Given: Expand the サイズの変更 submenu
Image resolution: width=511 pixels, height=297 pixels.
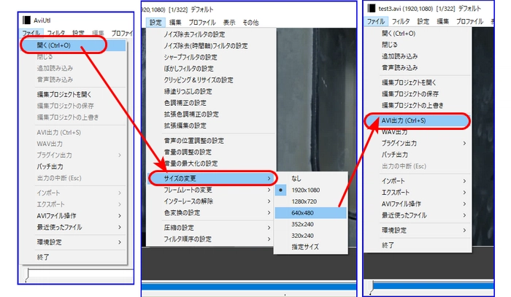Looking at the screenshot, I should point(210,177).
